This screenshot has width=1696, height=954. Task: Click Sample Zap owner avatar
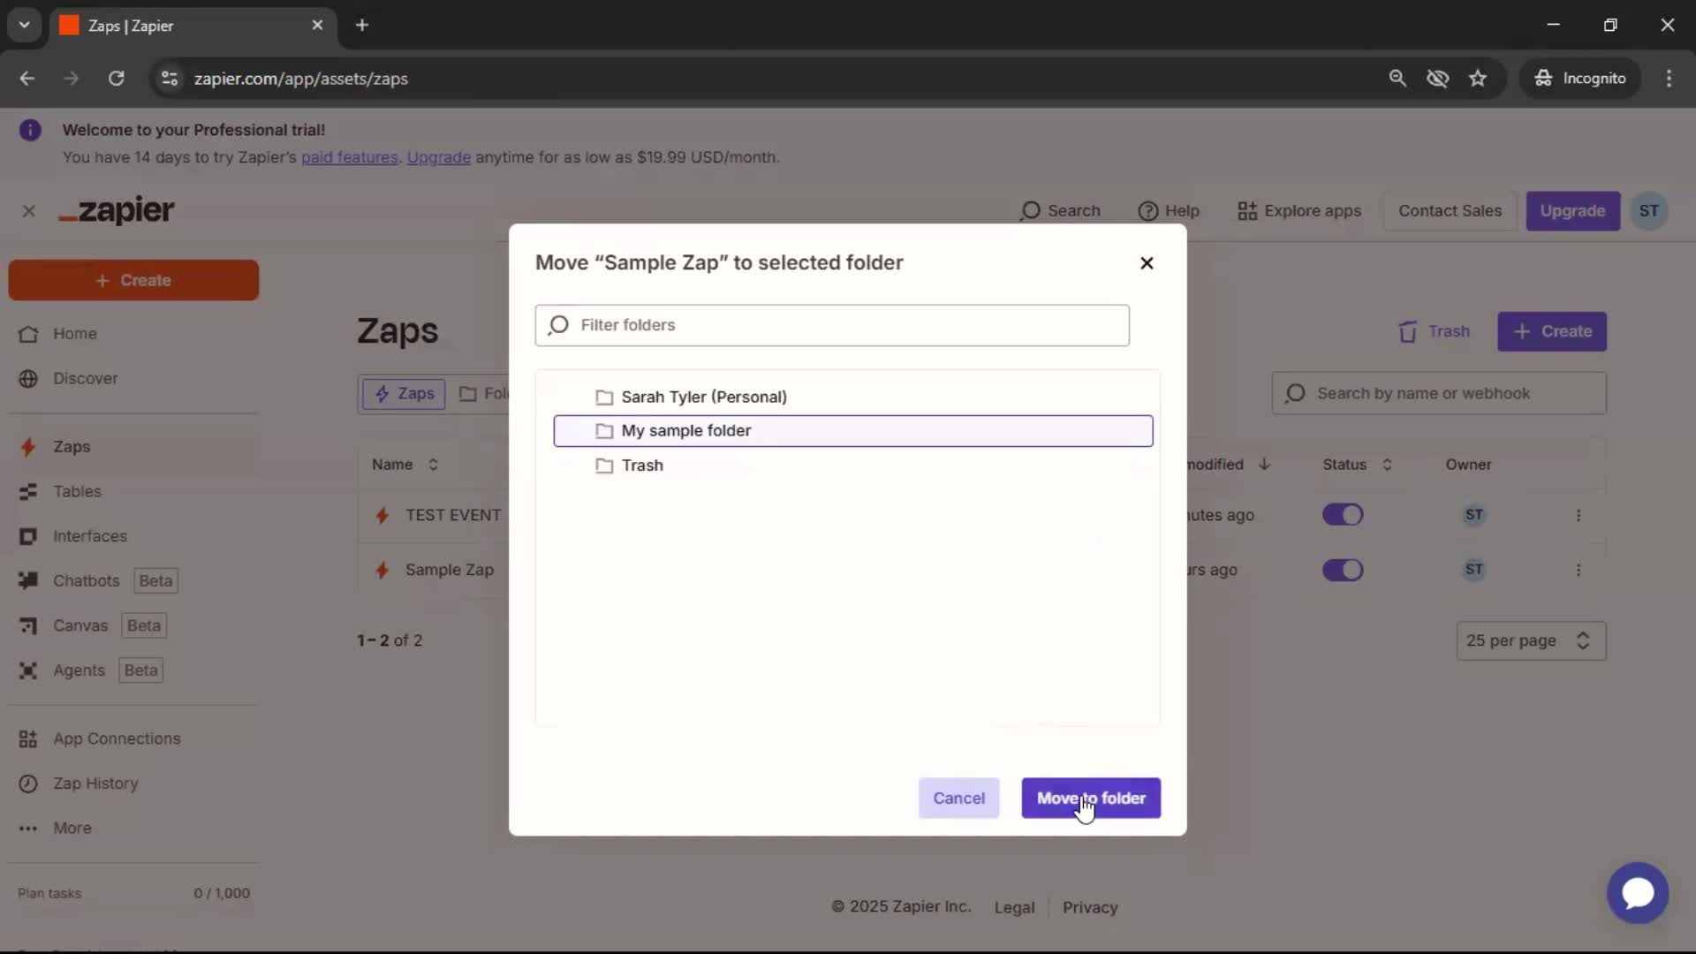pos(1473,570)
